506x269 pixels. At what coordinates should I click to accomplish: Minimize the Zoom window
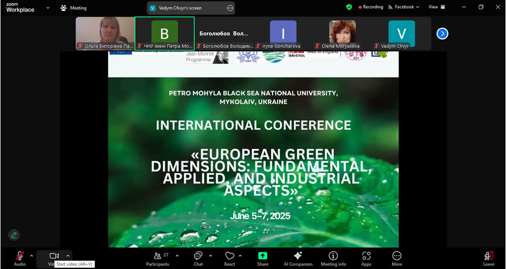click(465, 7)
